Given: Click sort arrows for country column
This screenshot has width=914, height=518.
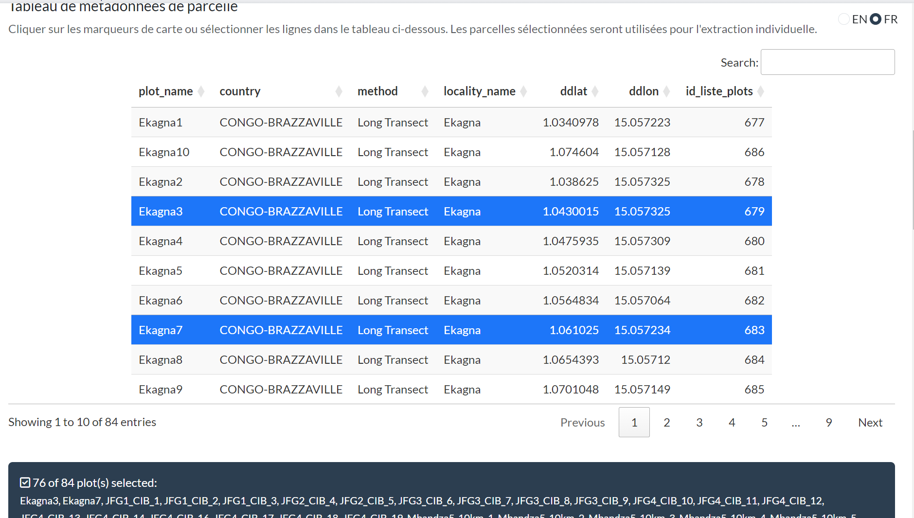Looking at the screenshot, I should coord(339,91).
